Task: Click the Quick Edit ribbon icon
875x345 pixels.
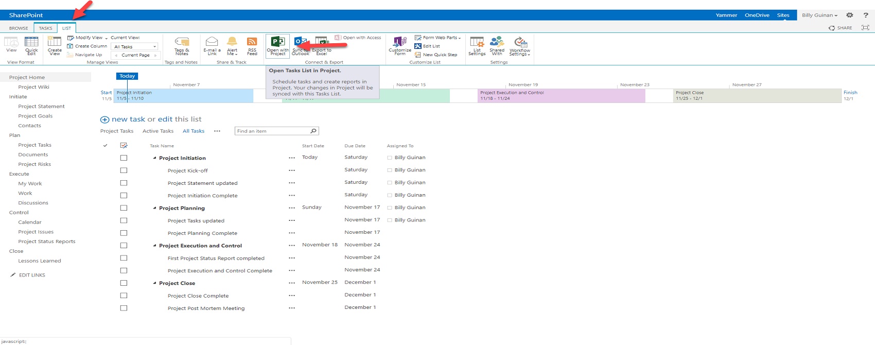Action: point(31,45)
